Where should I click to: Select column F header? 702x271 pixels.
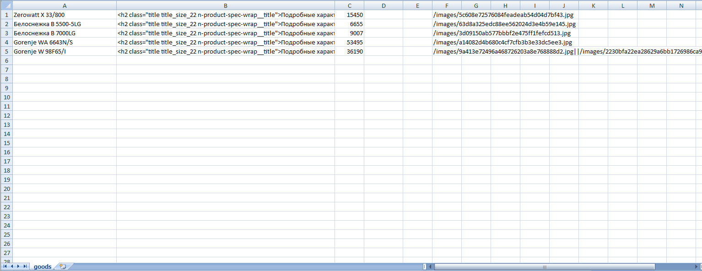(x=447, y=5)
